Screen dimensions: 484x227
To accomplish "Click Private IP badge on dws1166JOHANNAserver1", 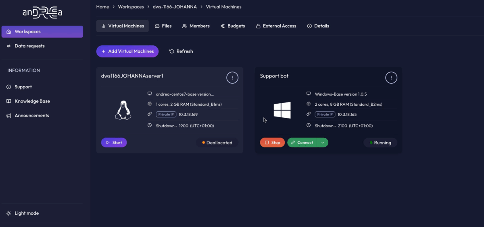I will [x=166, y=115].
